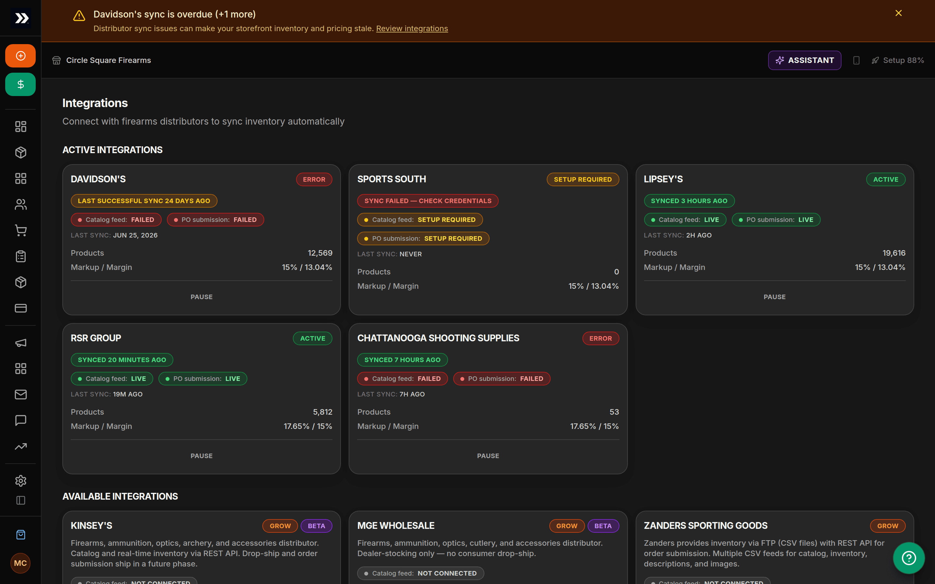This screenshot has height=584, width=935.
Task: Click the Zanders Sporting Goods GROW badge
Action: (x=888, y=526)
